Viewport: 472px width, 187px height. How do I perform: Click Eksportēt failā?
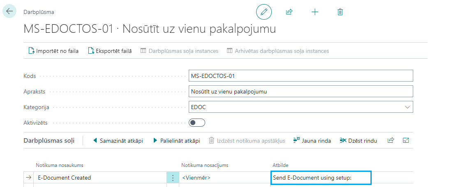(x=110, y=51)
